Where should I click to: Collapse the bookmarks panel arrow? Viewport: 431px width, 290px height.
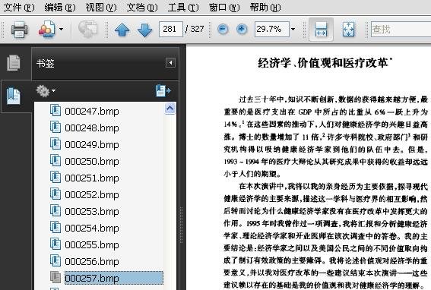[x=170, y=63]
